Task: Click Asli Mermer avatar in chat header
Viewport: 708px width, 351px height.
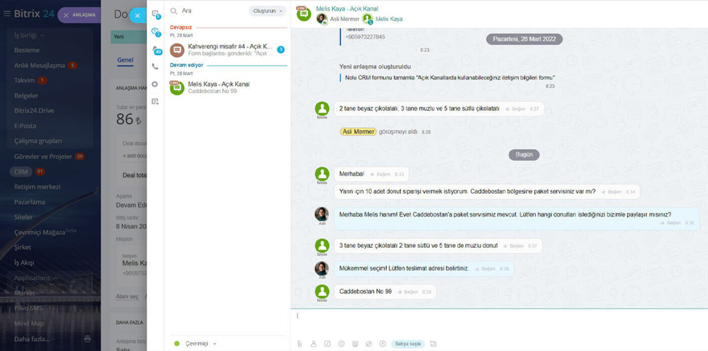Action: (x=322, y=19)
